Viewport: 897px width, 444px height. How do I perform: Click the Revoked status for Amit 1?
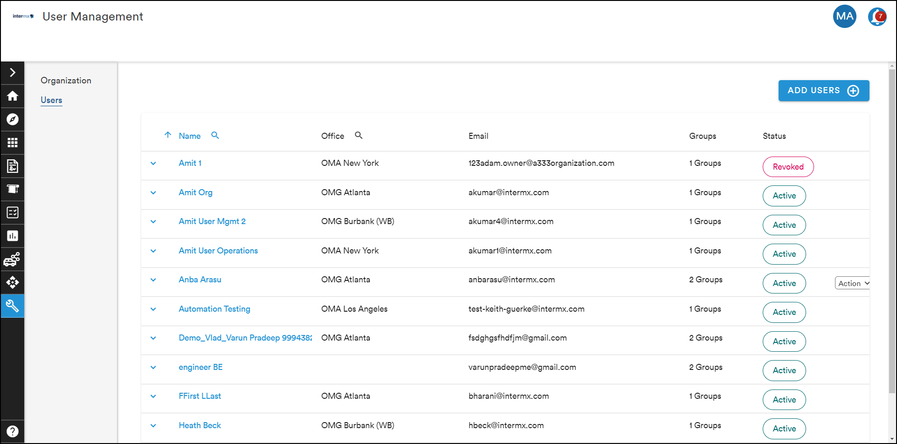pyautogui.click(x=788, y=167)
